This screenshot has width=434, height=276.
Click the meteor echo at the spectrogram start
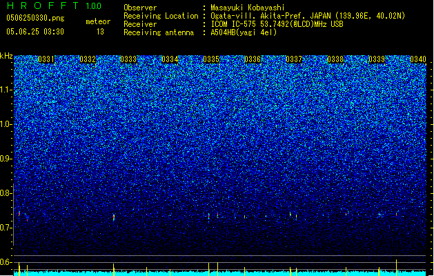point(19,213)
